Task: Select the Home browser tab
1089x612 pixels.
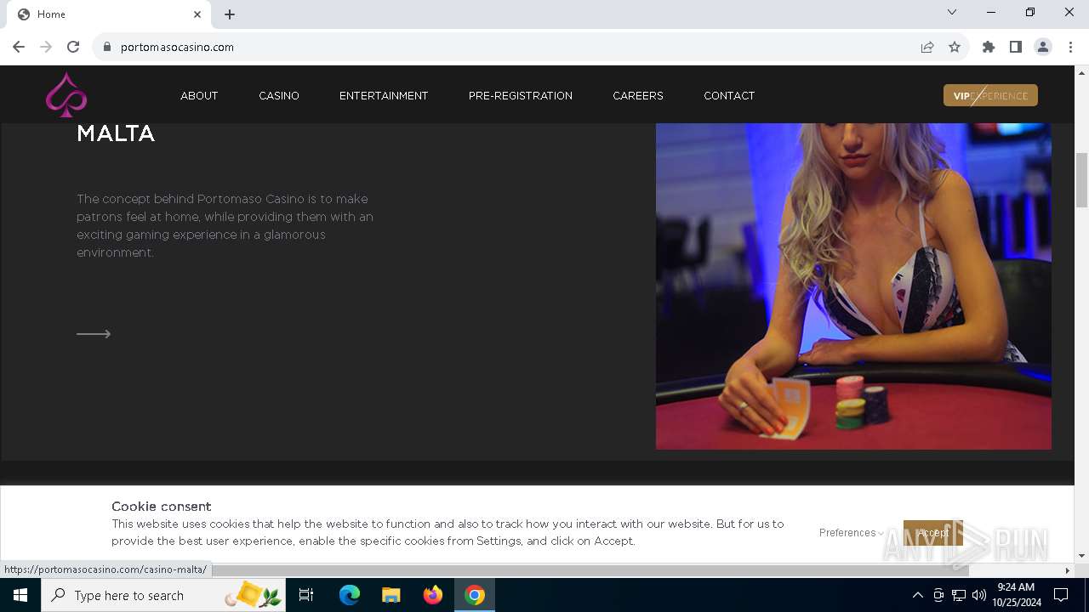Action: point(107,14)
